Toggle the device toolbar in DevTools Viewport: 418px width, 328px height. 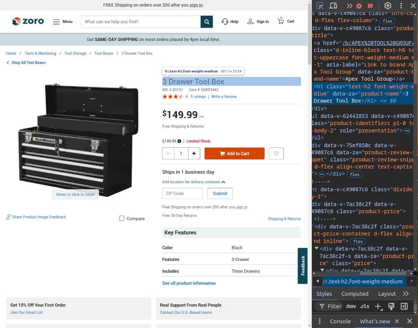tap(332, 6)
